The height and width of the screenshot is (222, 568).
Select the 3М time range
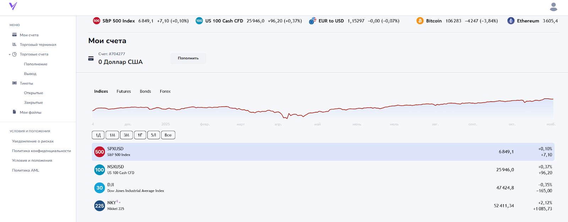pos(126,135)
